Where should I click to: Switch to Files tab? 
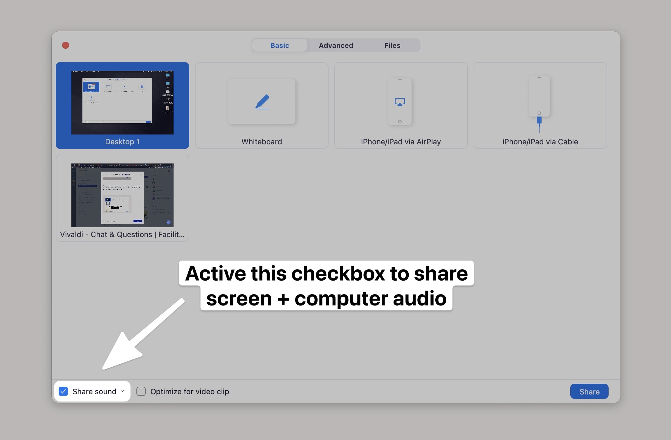tap(392, 45)
